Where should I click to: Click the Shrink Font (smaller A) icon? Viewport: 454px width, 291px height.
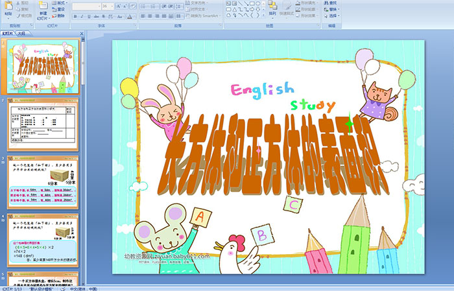pyautogui.click(x=125, y=6)
